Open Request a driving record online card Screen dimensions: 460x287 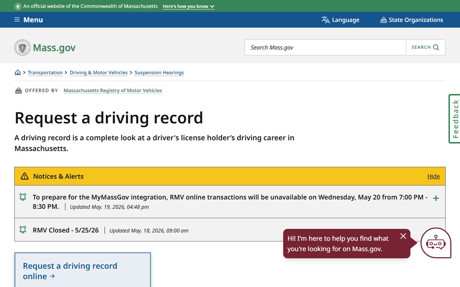(x=83, y=270)
